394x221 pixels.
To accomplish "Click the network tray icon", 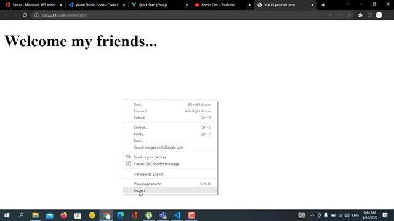I will point(340,215).
